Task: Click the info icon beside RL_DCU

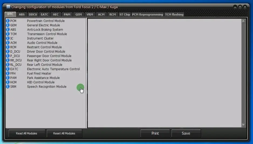Action: [x=8, y=64]
